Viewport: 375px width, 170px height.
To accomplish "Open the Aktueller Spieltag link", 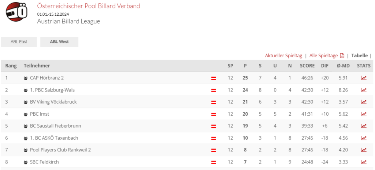I will click(284, 56).
